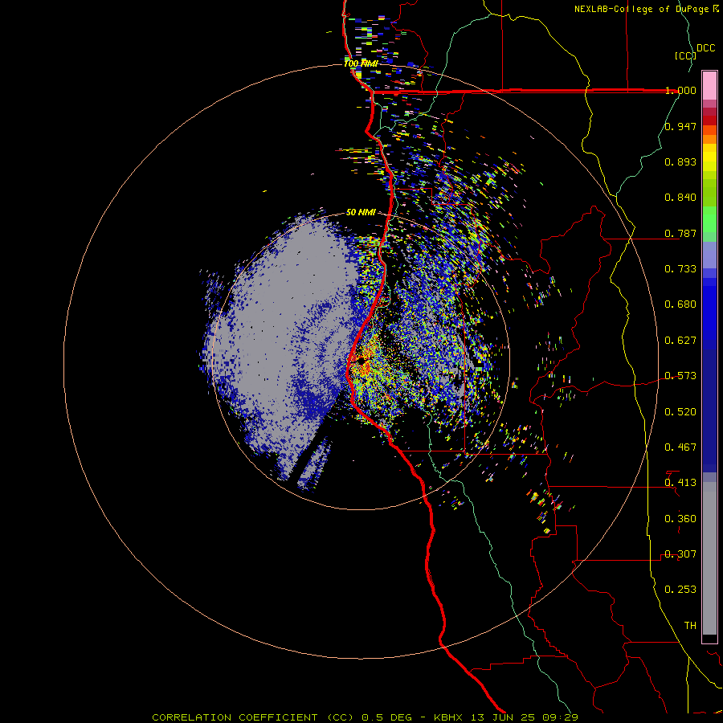
Task: Click the 0.947 scale value
Action: (x=680, y=126)
